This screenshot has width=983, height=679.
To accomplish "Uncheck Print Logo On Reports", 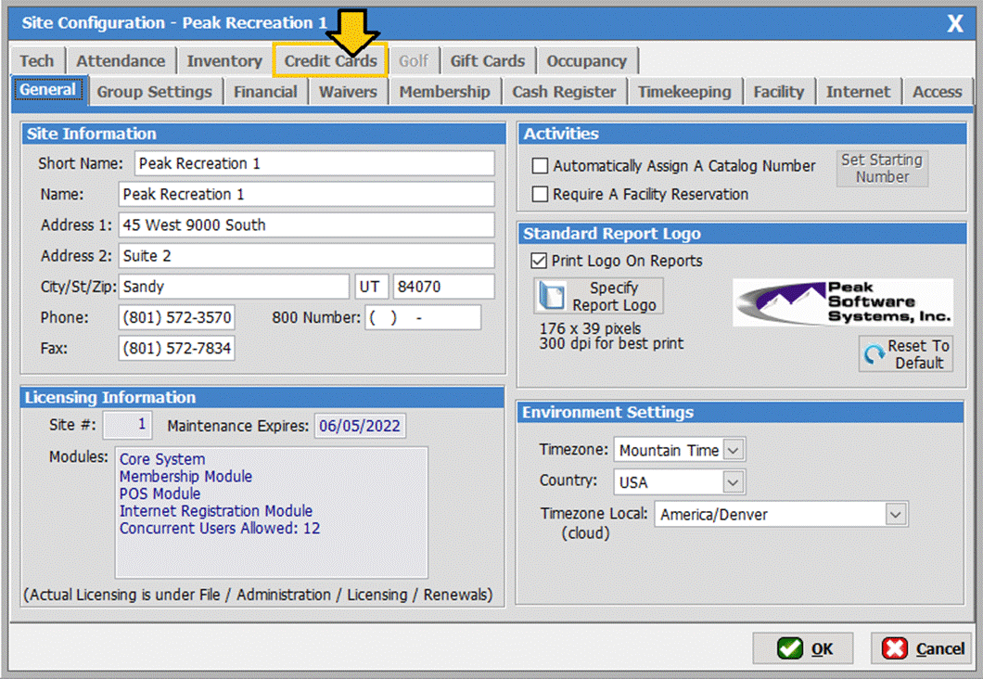I will coord(540,261).
